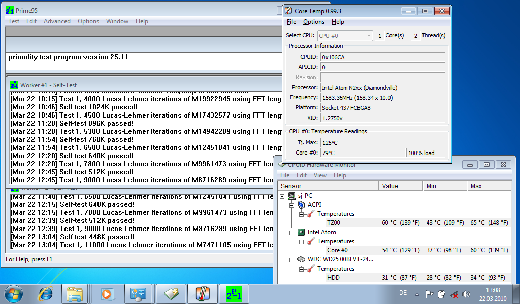Switch to CPUID Hardware Monitor on the taskbar
The image size is (520, 304).
click(171, 294)
